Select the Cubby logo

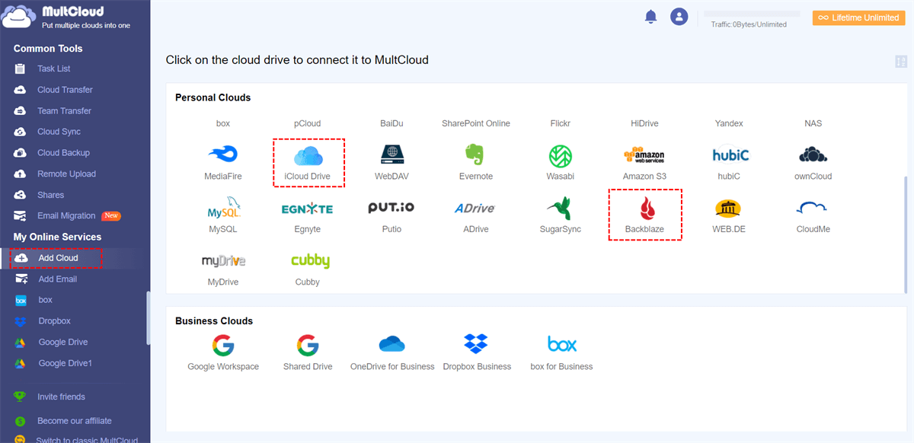(x=310, y=261)
